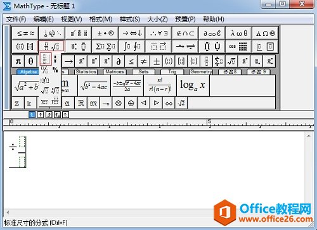Insert the √2 expression from bottom bar
Viewport: 317px width, 230px height.
point(181,103)
